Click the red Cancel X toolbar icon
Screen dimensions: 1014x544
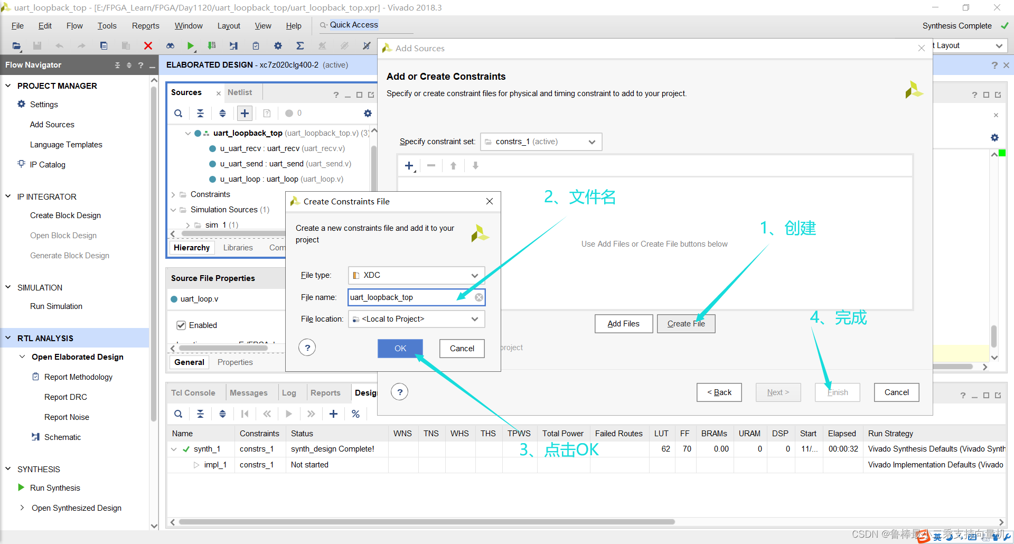point(148,46)
